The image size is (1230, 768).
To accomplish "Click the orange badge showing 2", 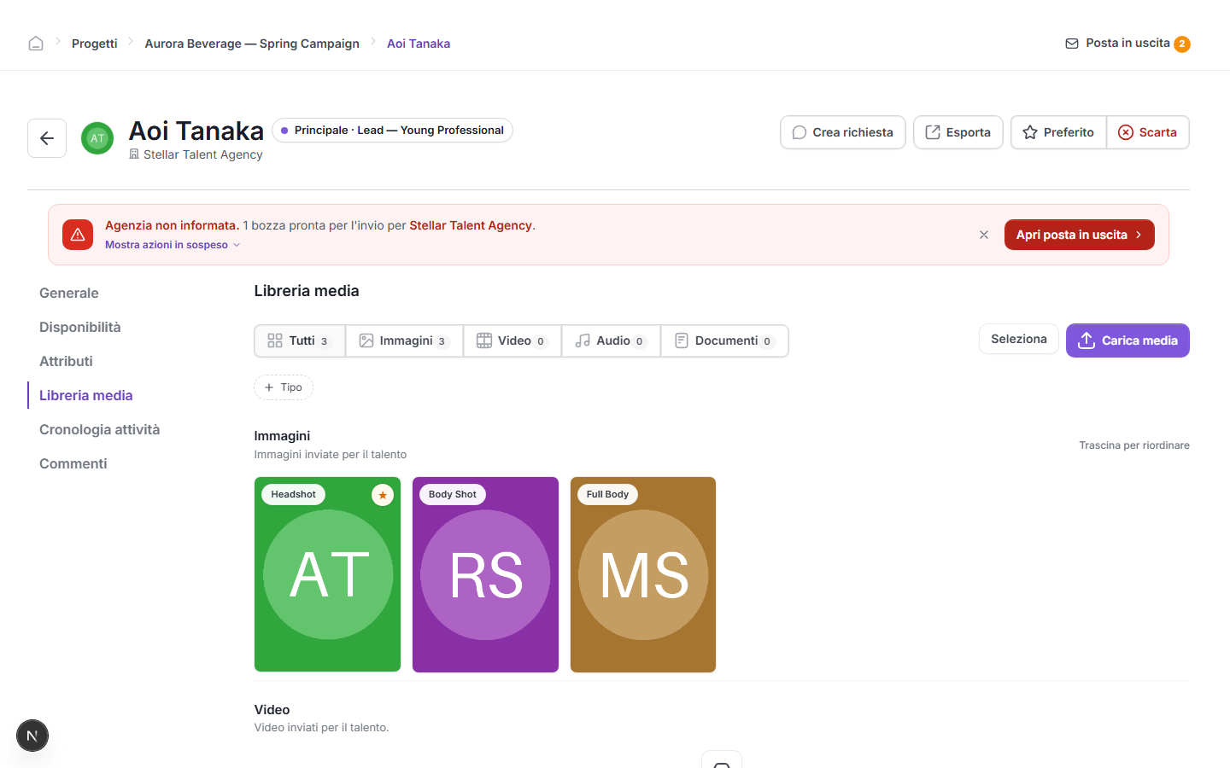I will 1182,44.
